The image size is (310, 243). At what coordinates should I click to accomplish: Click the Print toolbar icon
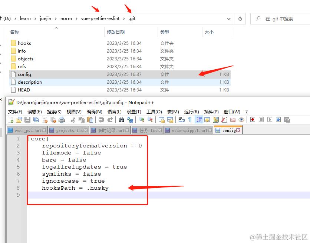(62, 120)
